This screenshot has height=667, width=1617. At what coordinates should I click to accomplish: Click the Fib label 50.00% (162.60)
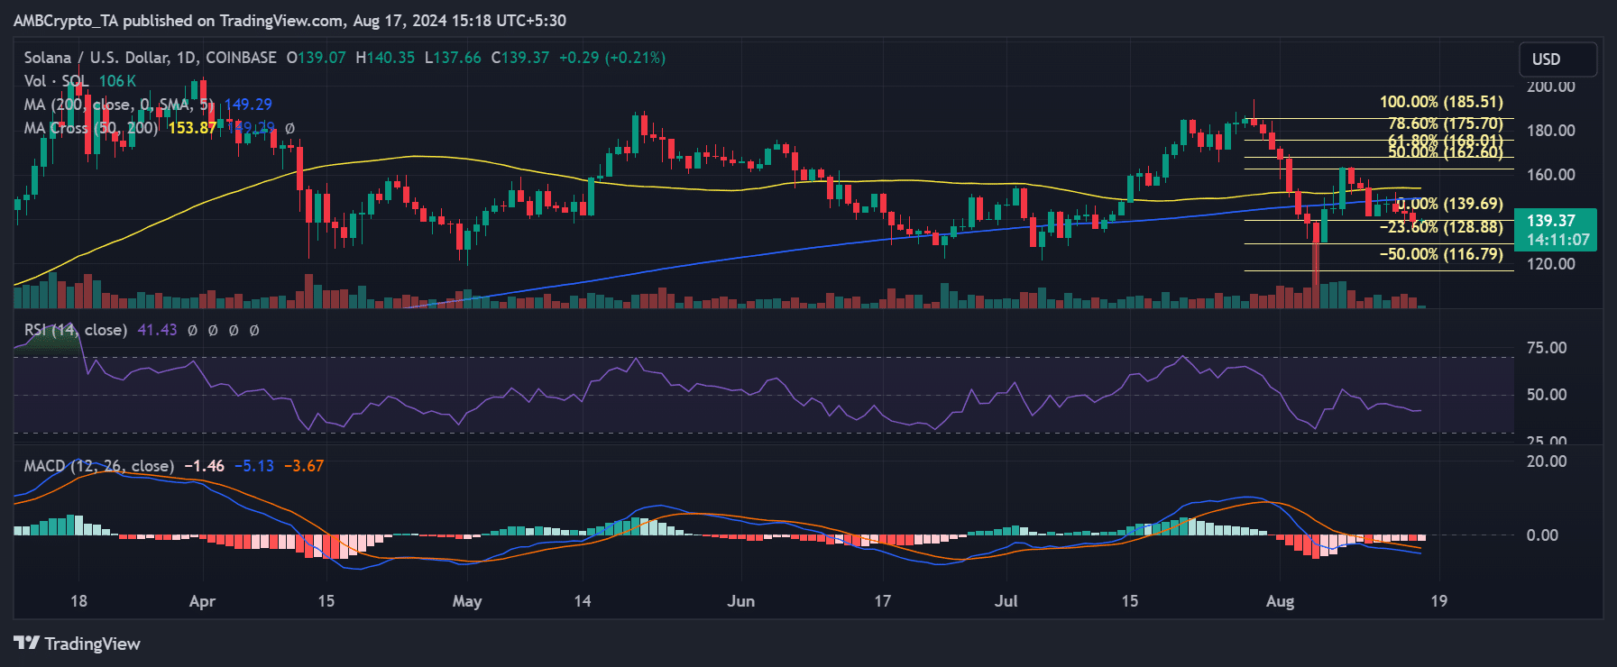click(x=1446, y=152)
